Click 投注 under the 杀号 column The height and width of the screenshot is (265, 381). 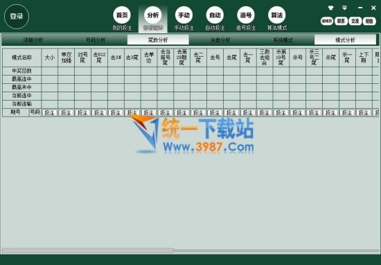[297, 112]
